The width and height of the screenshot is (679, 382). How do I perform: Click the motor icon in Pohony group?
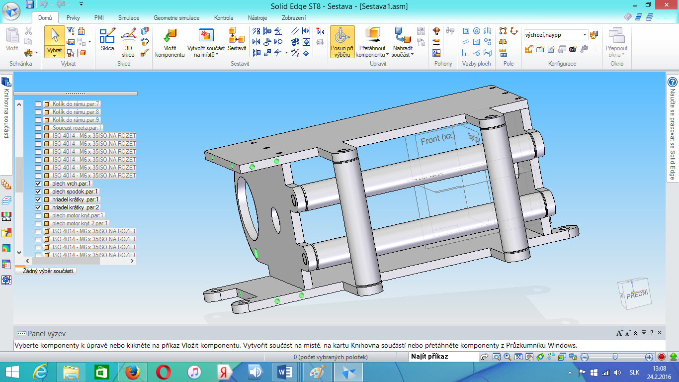point(436,31)
